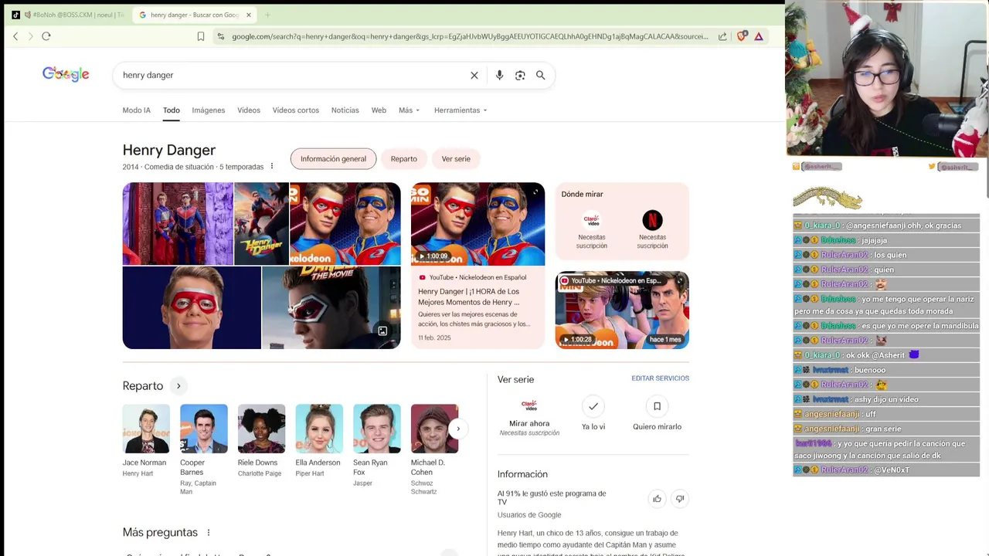The width and height of the screenshot is (989, 556).
Task: Open site info icon in address bar
Action: click(x=221, y=36)
